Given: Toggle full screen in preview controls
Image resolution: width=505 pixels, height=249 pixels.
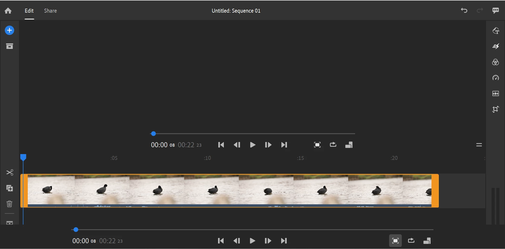Looking at the screenshot, I should (317, 145).
